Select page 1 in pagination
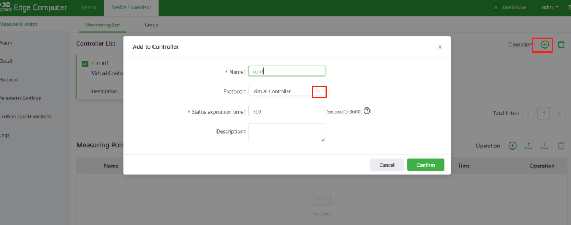 coord(544,113)
